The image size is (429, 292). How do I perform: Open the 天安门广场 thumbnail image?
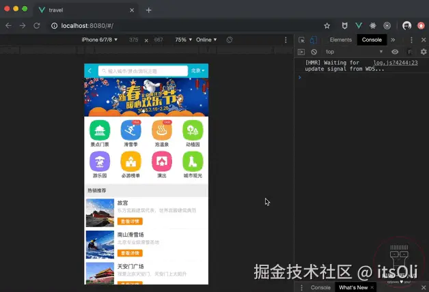click(100, 274)
